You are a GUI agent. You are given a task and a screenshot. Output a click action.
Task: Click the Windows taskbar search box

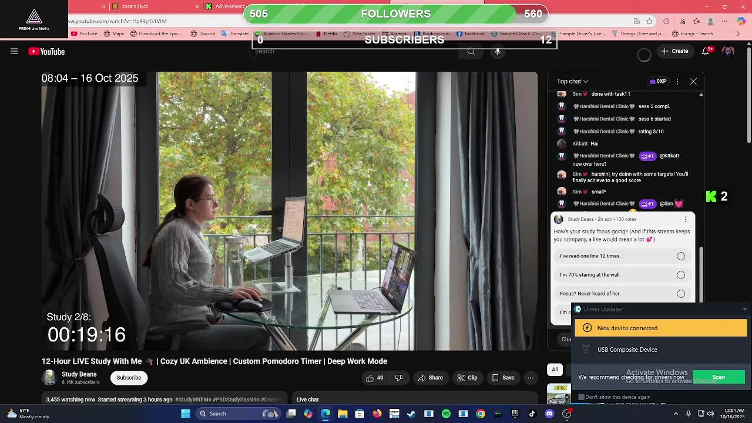pos(238,414)
